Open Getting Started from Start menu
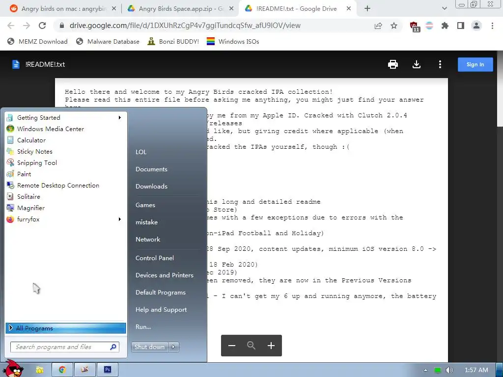Screen dimensions: 503x377 (65, 118)
